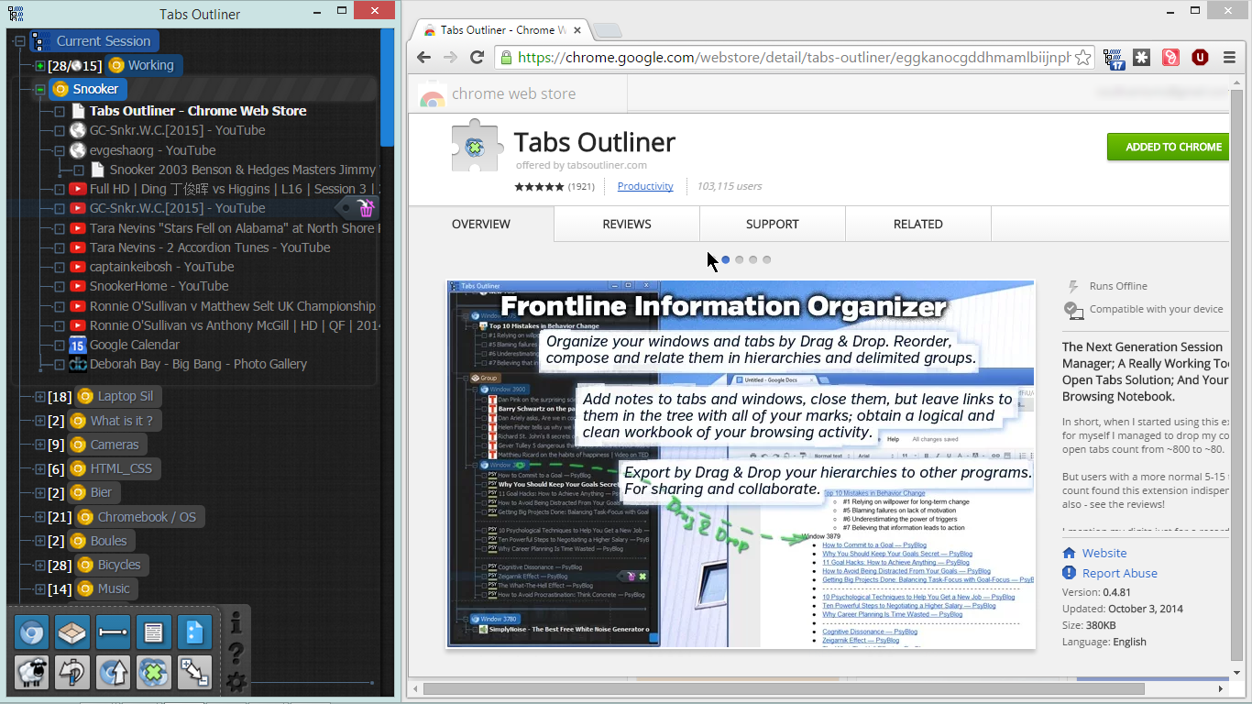Image resolution: width=1252 pixels, height=704 pixels.
Task: Open a new tab in Chrome
Action: tap(608, 31)
